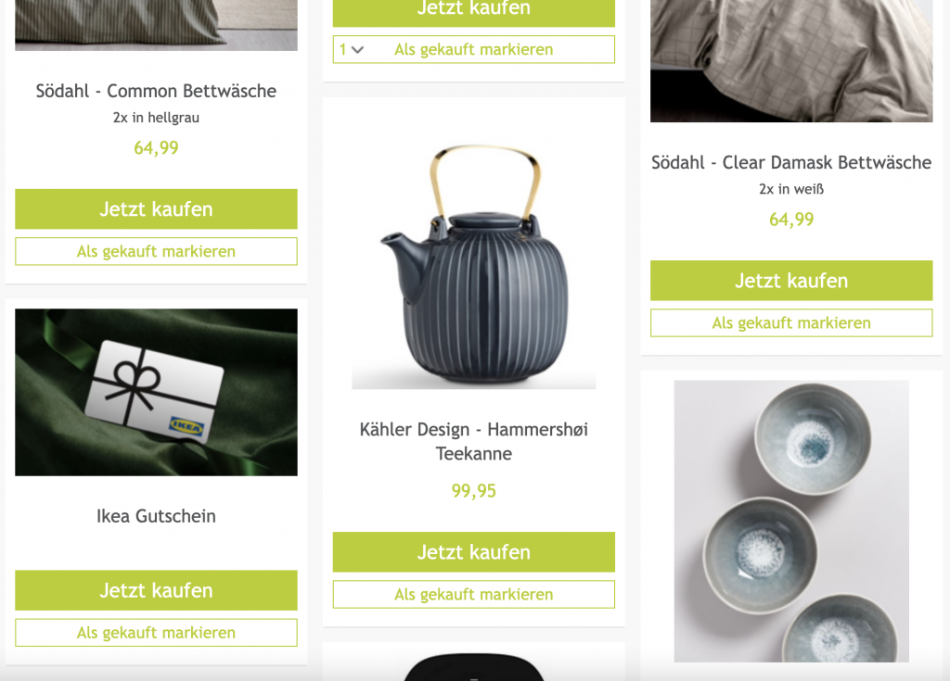Image resolution: width=950 pixels, height=681 pixels.
Task: Click the partially visible top Jetzt kaufen button
Action: coord(474,12)
